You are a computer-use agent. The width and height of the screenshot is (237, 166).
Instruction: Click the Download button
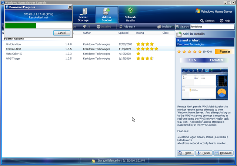pyautogui.click(x=223, y=153)
